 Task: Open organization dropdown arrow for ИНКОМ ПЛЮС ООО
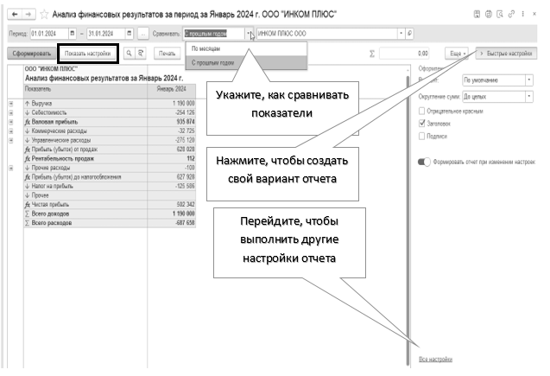point(401,34)
